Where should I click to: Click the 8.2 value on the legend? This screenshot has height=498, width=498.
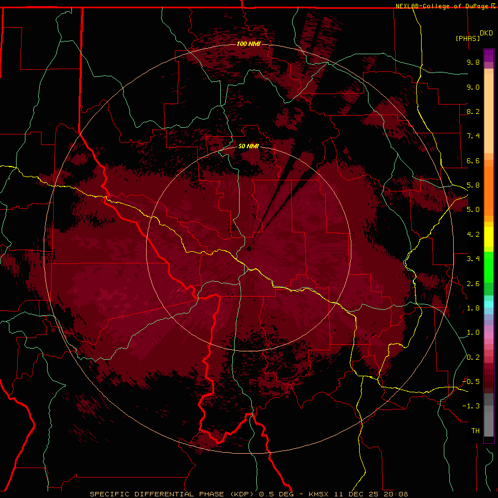(473, 112)
